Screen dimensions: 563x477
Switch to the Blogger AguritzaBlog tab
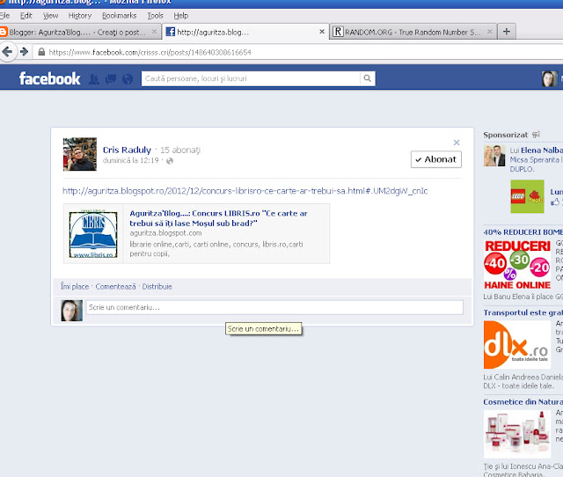click(77, 32)
